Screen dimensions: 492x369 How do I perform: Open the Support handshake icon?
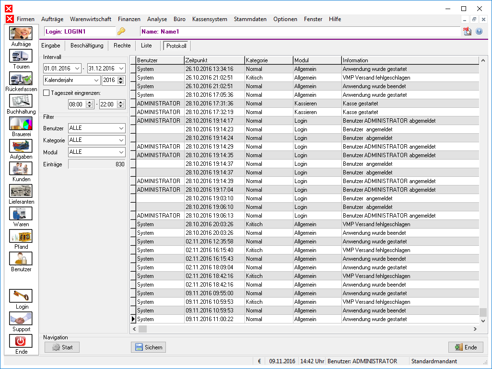(x=21, y=319)
